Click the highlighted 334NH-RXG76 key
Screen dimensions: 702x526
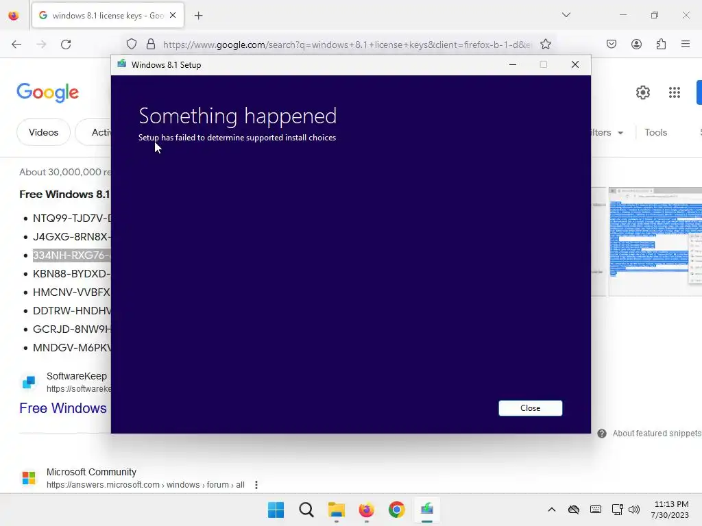click(x=71, y=255)
